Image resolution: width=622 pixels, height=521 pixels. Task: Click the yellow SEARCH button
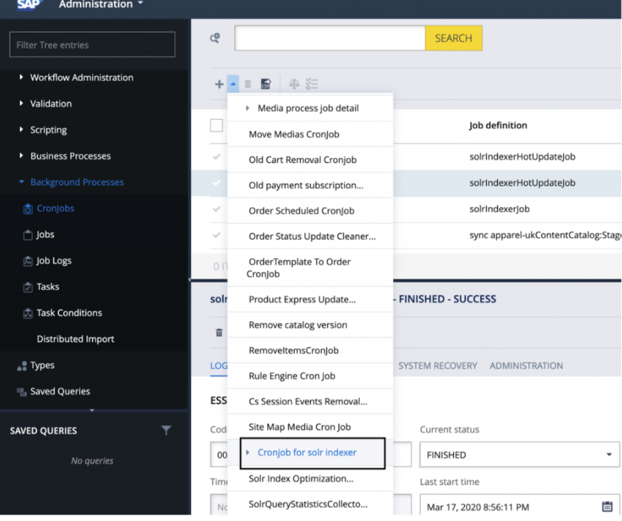[x=453, y=38]
